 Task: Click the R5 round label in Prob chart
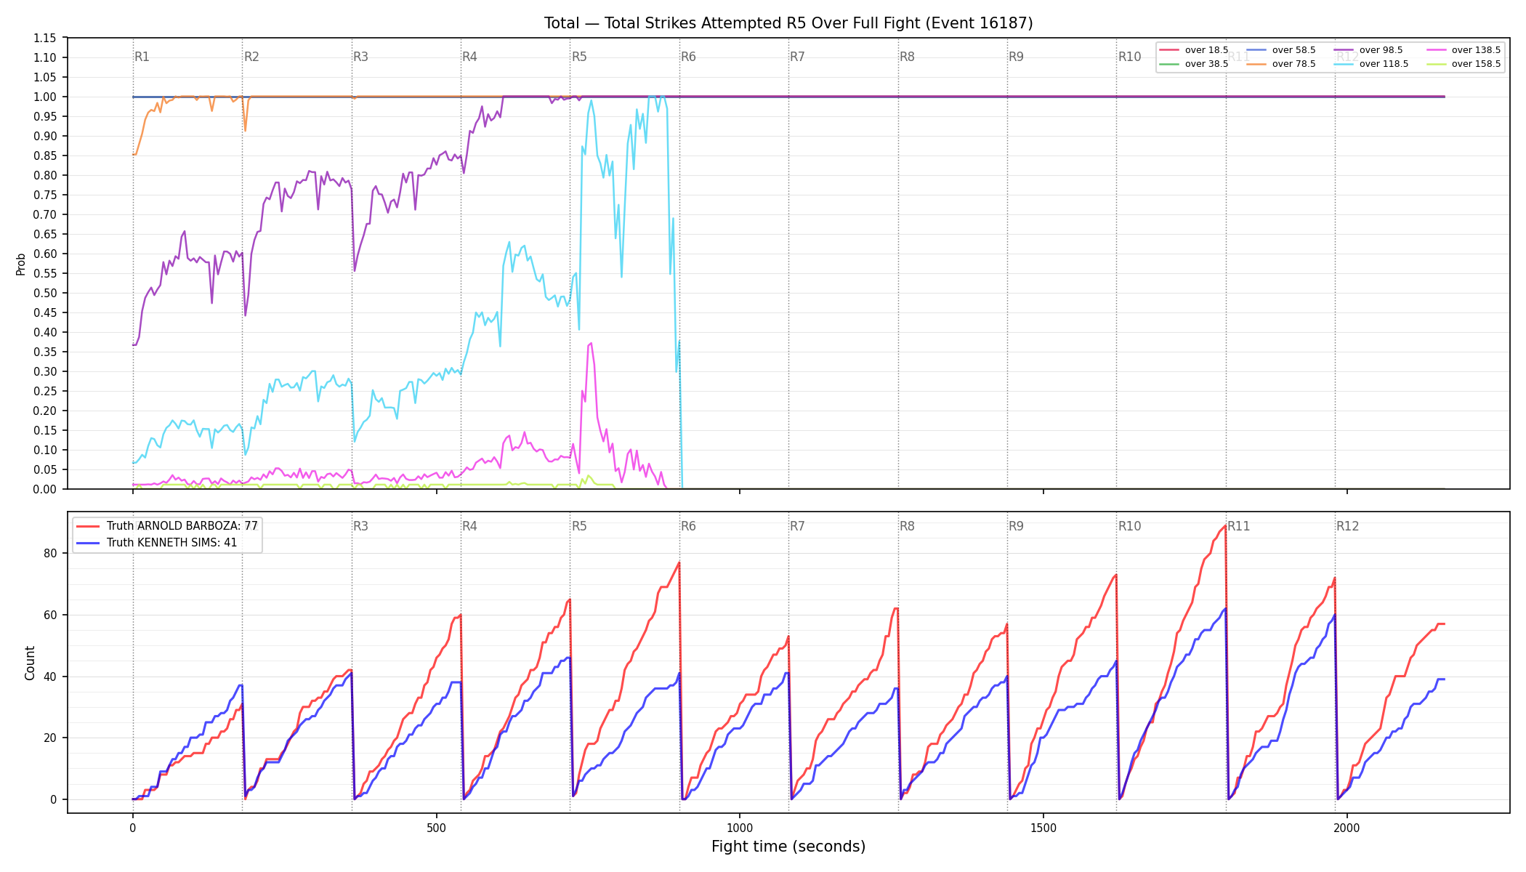pos(579,57)
